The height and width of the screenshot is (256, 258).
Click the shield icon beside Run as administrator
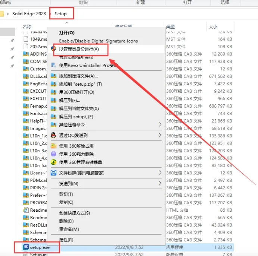point(53,49)
